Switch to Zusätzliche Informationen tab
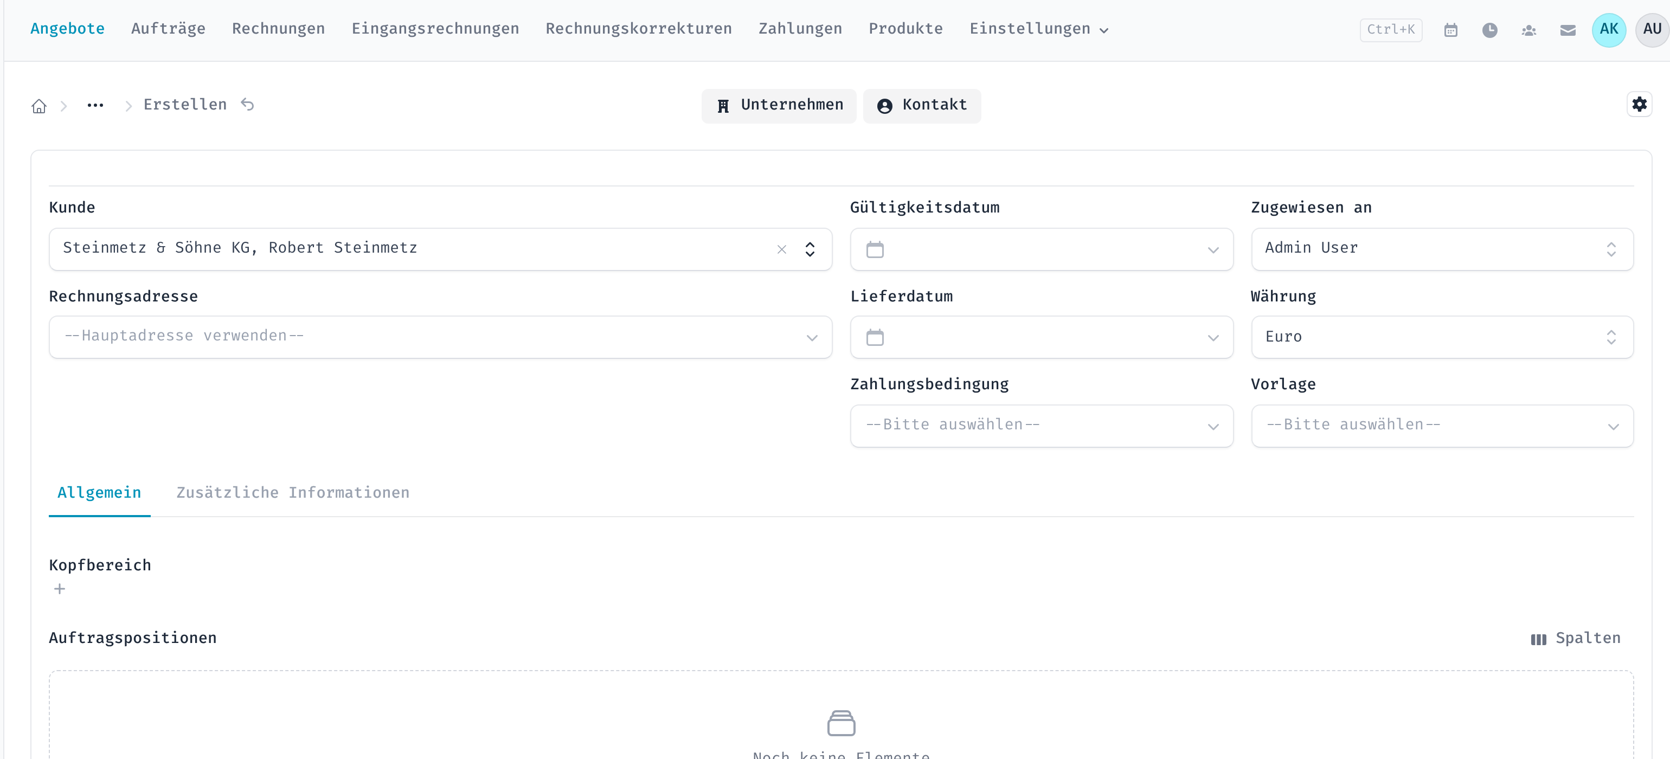This screenshot has width=1670, height=759. [x=293, y=493]
